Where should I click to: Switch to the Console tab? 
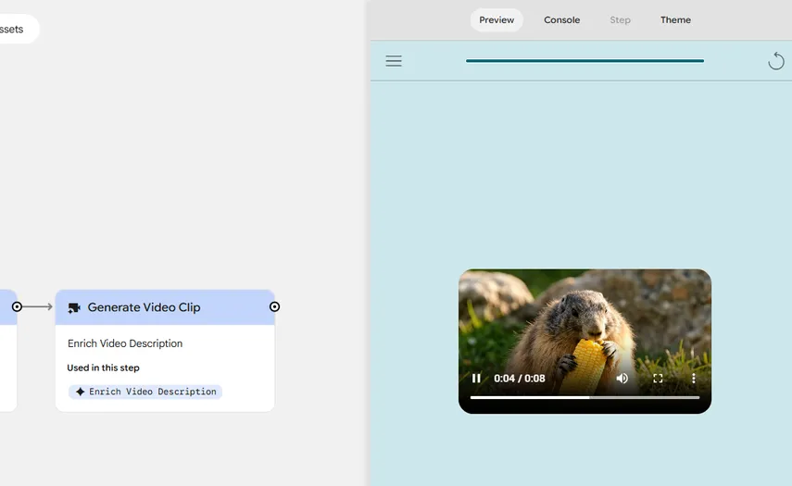561,20
